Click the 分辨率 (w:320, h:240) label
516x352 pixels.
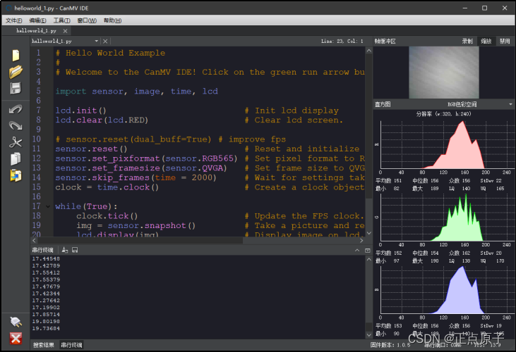click(x=443, y=114)
